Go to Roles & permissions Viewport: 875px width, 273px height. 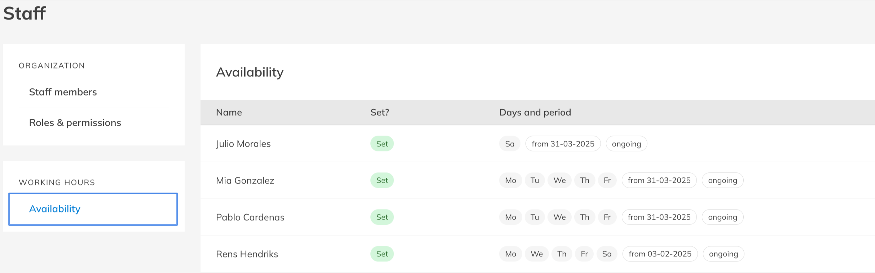(75, 123)
